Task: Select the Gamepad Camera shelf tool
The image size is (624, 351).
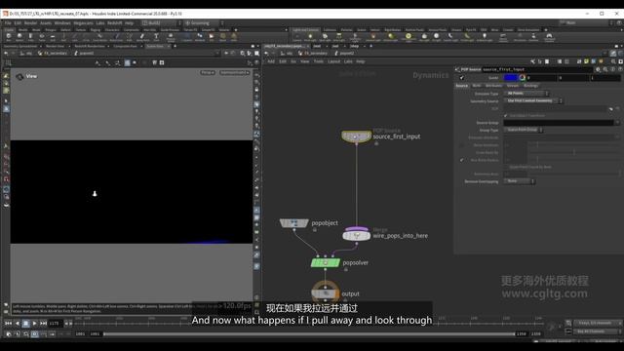Action: [549, 37]
